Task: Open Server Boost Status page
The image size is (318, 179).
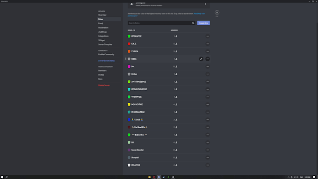Action: [107, 61]
